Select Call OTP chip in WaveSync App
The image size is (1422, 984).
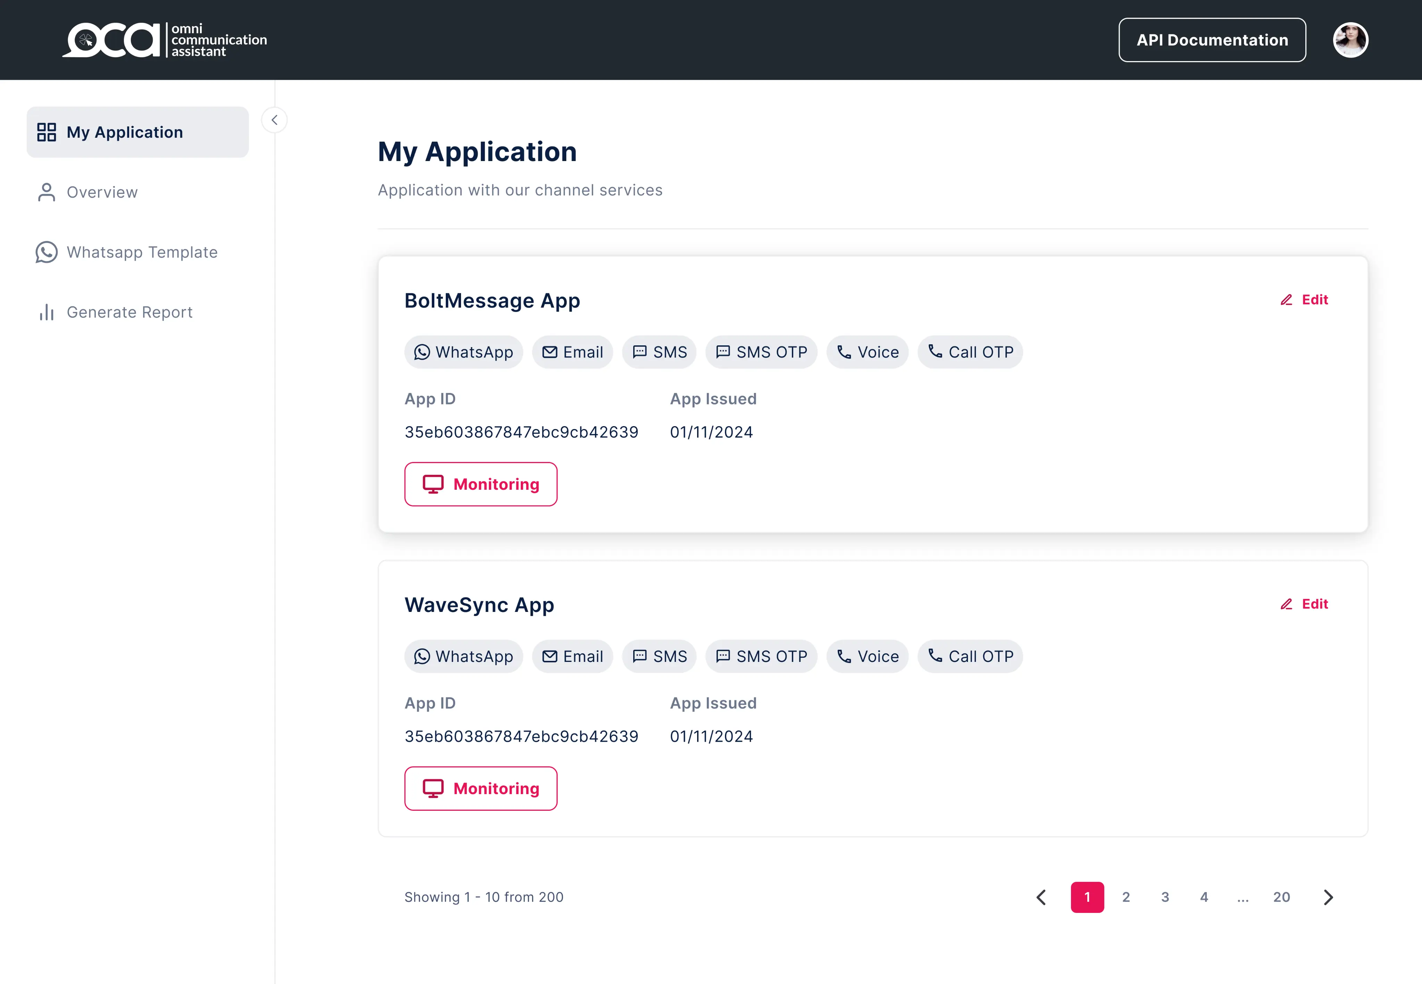[970, 657]
